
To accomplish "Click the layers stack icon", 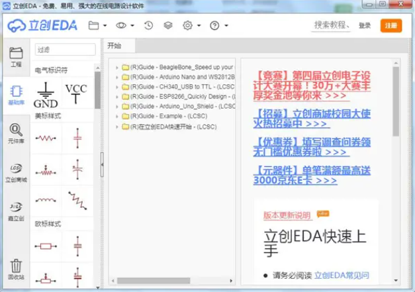I will coord(168,25).
